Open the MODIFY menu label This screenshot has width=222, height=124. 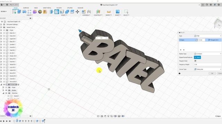coord(64,15)
